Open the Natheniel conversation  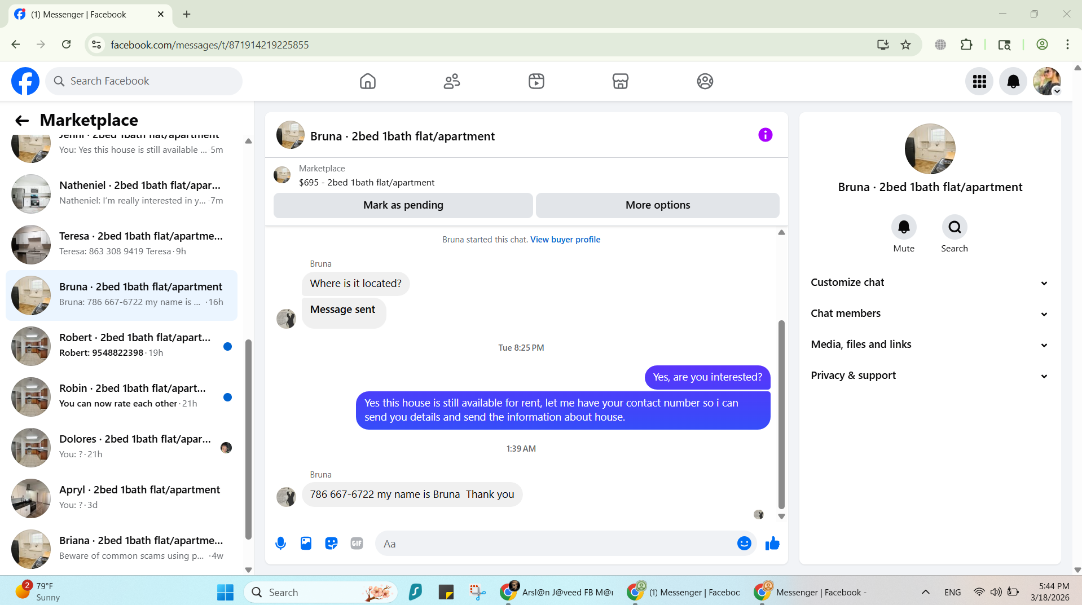click(121, 193)
